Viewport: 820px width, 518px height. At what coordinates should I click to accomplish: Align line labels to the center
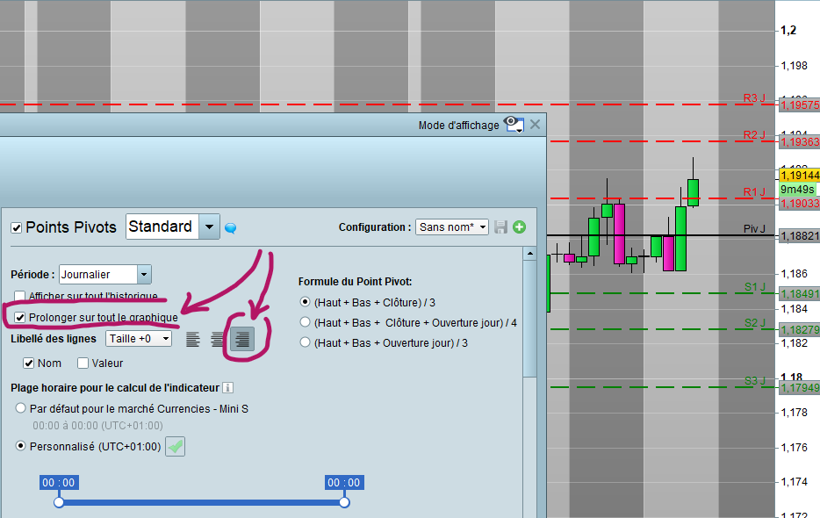[217, 339]
